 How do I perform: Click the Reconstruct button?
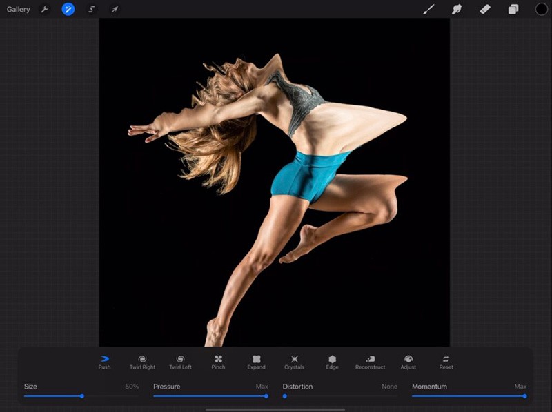[x=370, y=362]
